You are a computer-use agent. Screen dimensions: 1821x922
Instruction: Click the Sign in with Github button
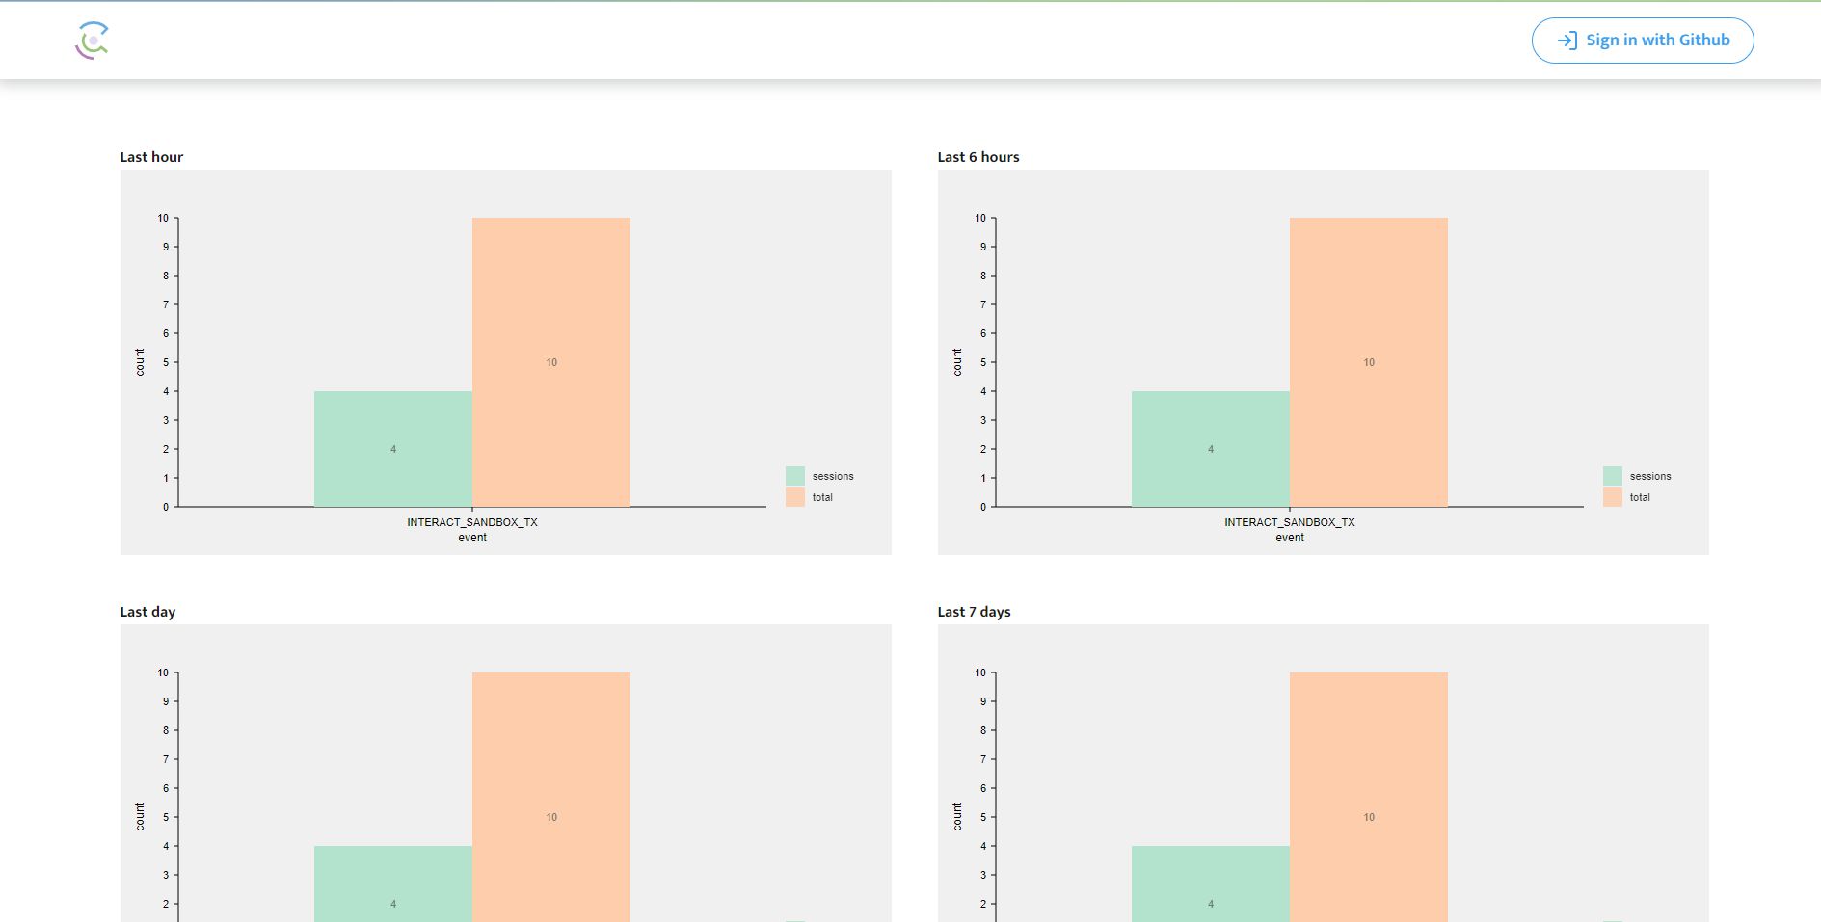point(1643,40)
